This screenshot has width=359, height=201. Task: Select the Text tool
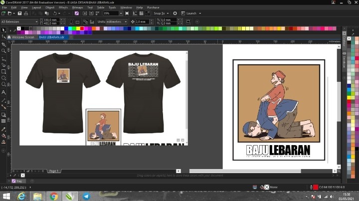(3, 92)
